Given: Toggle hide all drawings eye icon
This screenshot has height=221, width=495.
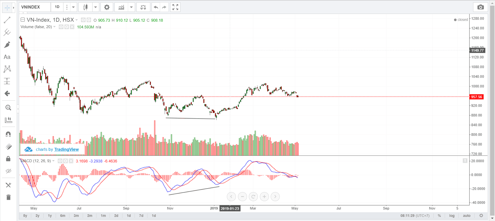Looking at the screenshot, I should point(8,171).
